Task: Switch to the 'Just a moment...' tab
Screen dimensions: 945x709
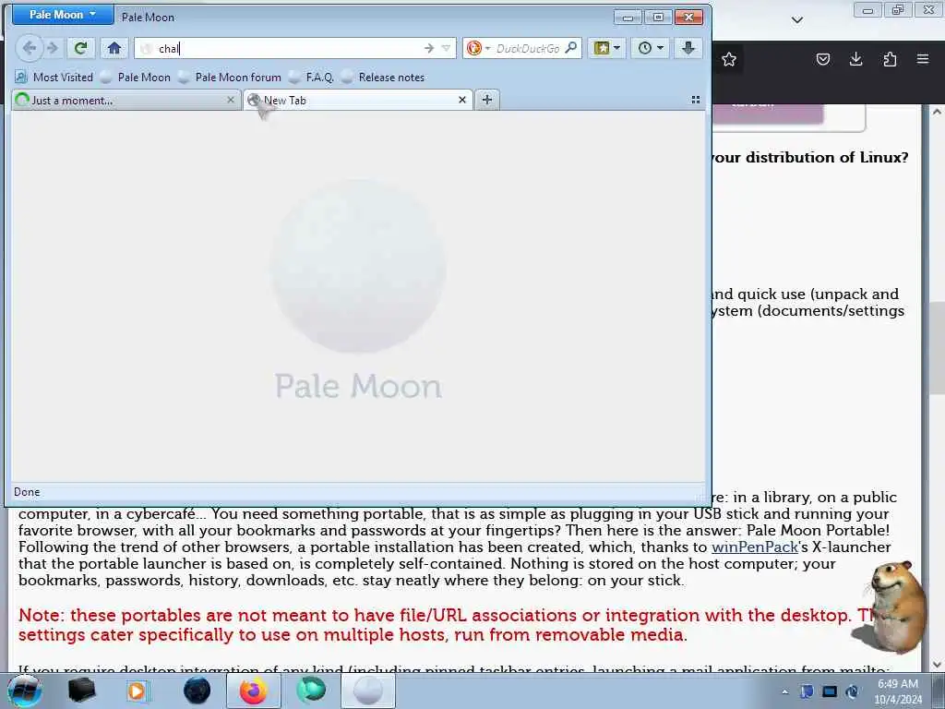Action: tap(126, 100)
